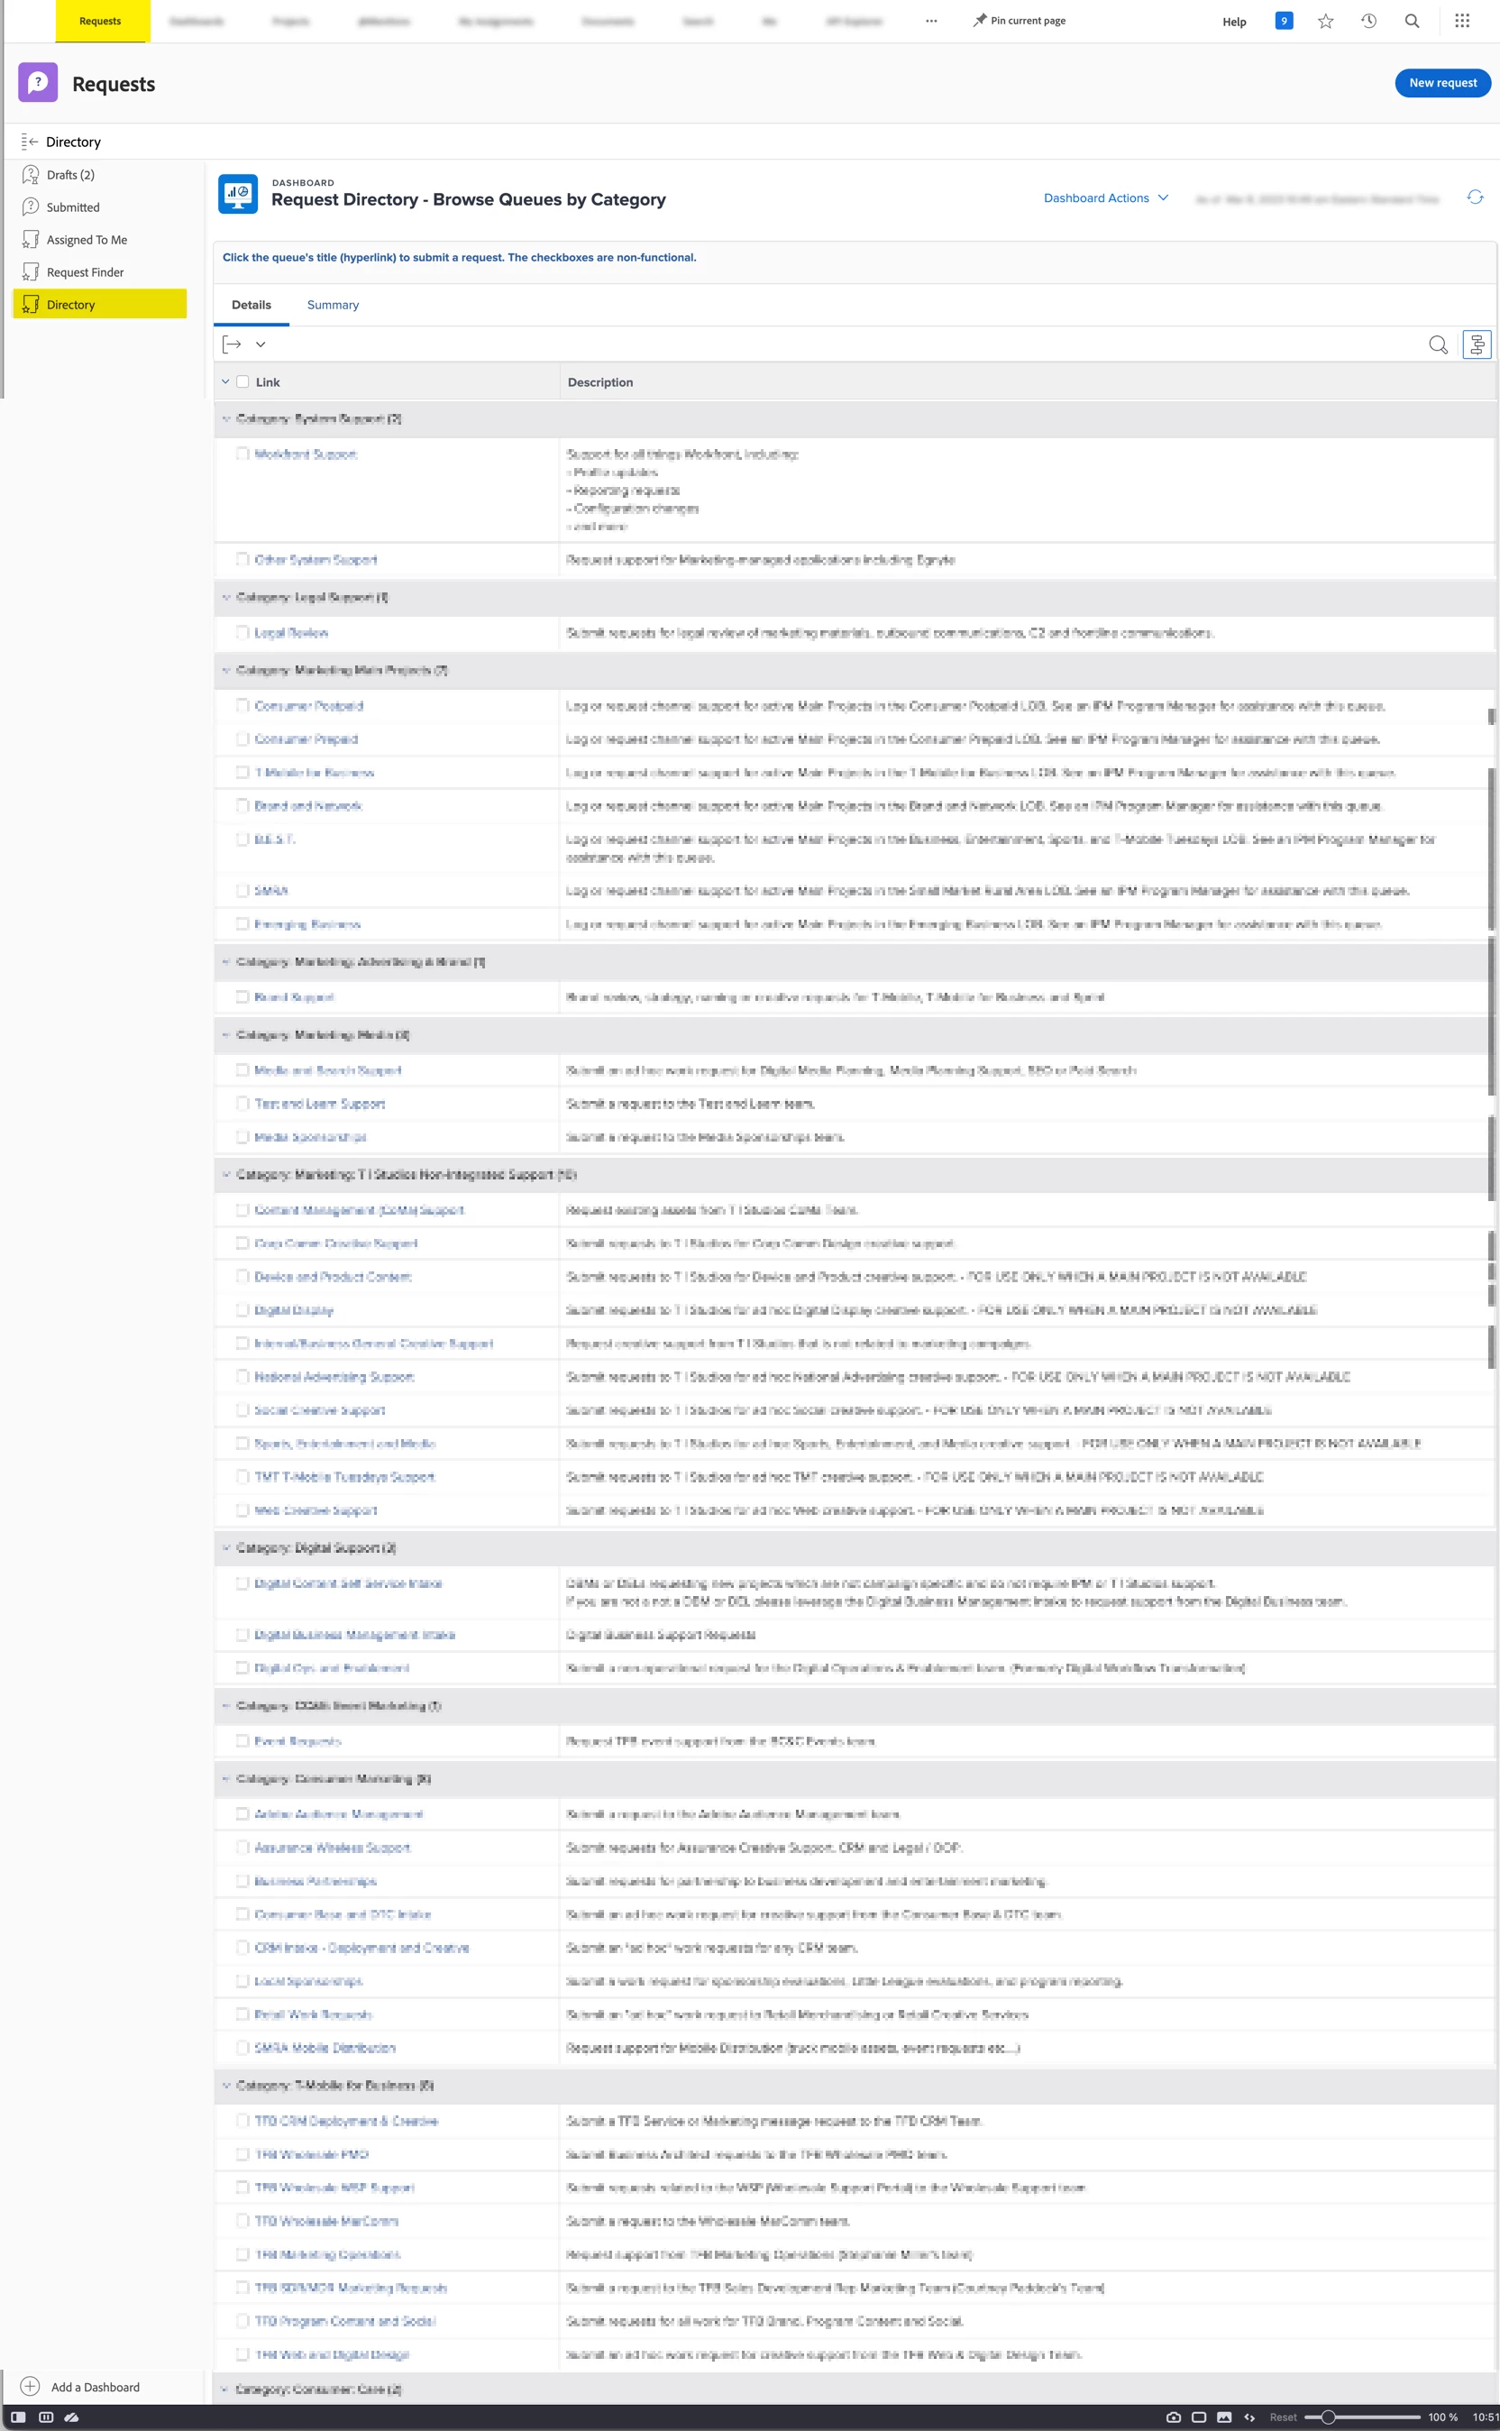
Task: Click the global search magnifier in top bar
Action: [x=1412, y=21]
